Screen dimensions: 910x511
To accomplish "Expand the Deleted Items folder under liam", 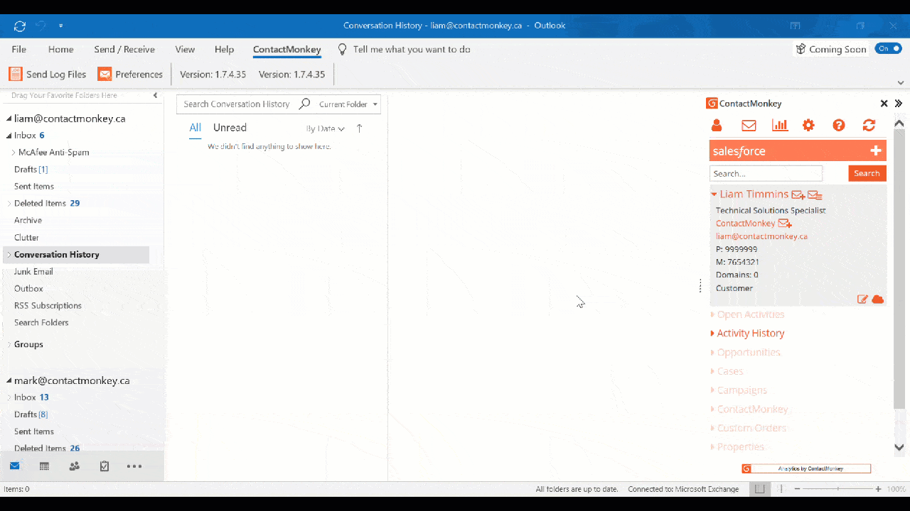I will click(x=9, y=204).
